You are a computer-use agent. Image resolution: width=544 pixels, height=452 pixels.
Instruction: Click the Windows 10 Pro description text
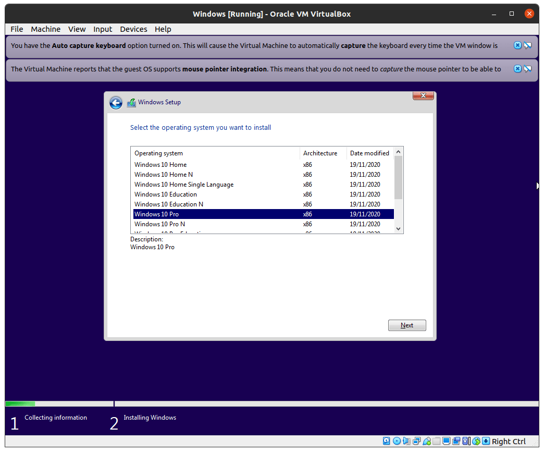click(x=152, y=247)
